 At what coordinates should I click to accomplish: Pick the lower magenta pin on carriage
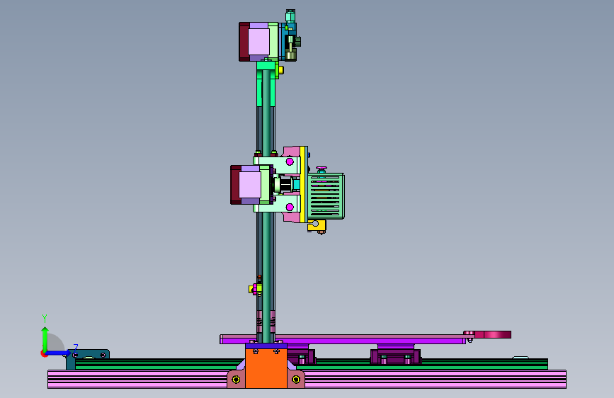290,207
